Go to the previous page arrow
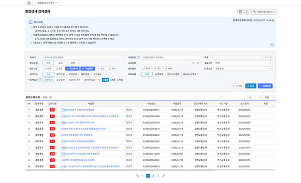The height and width of the screenshot is (183, 301). (143, 176)
